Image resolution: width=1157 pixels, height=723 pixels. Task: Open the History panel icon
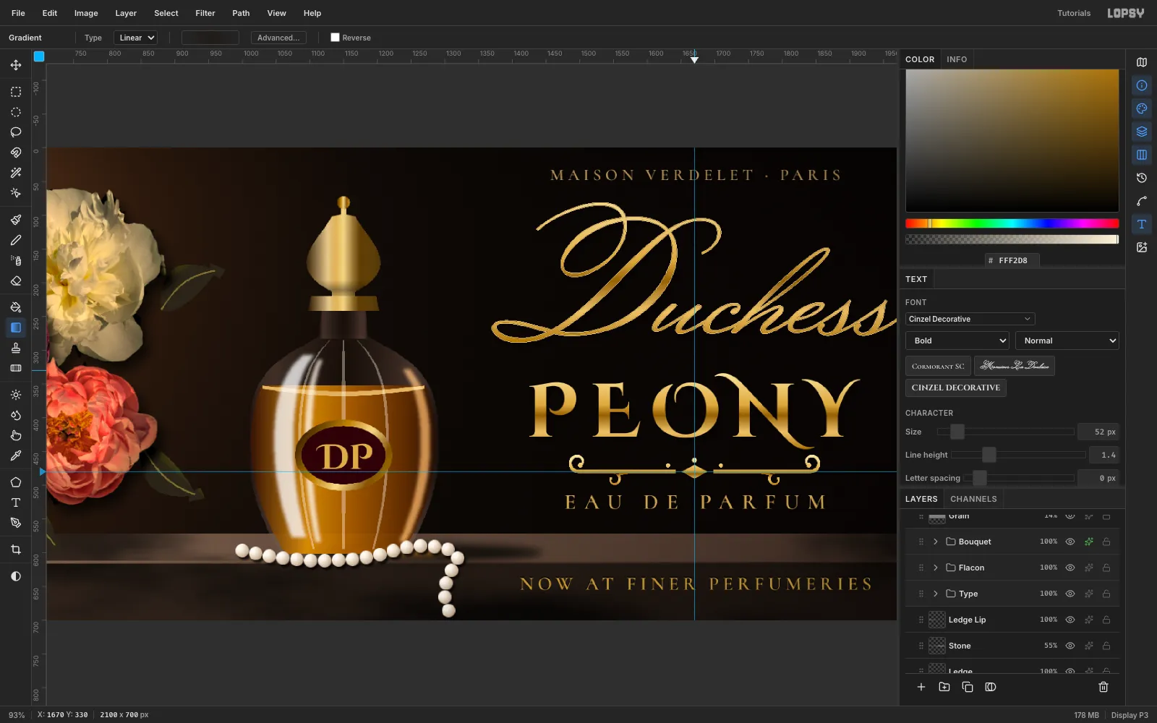click(1142, 178)
